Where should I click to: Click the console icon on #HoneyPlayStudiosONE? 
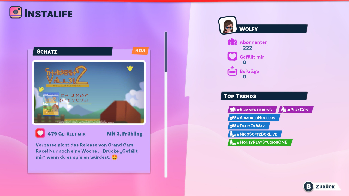point(233,142)
